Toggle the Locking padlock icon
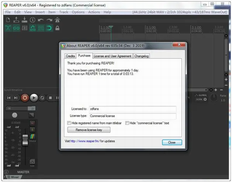Screen dimensions: 232x182 58,28
